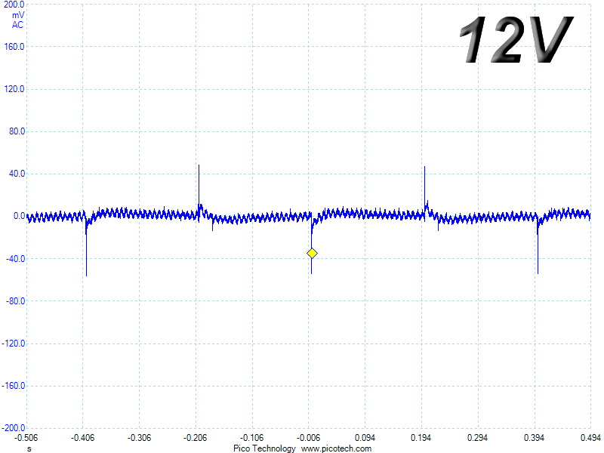Select the yellow diamond trigger marker
Viewport: 604px width, 453px height.
(x=312, y=253)
